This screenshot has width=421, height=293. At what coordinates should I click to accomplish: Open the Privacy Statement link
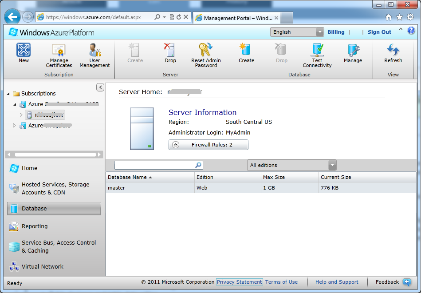coord(239,282)
